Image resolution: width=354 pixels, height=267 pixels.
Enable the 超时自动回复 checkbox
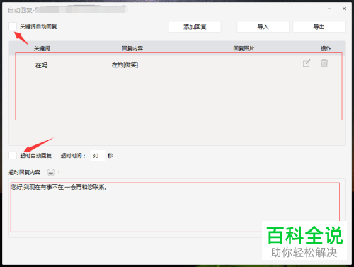(x=13, y=155)
